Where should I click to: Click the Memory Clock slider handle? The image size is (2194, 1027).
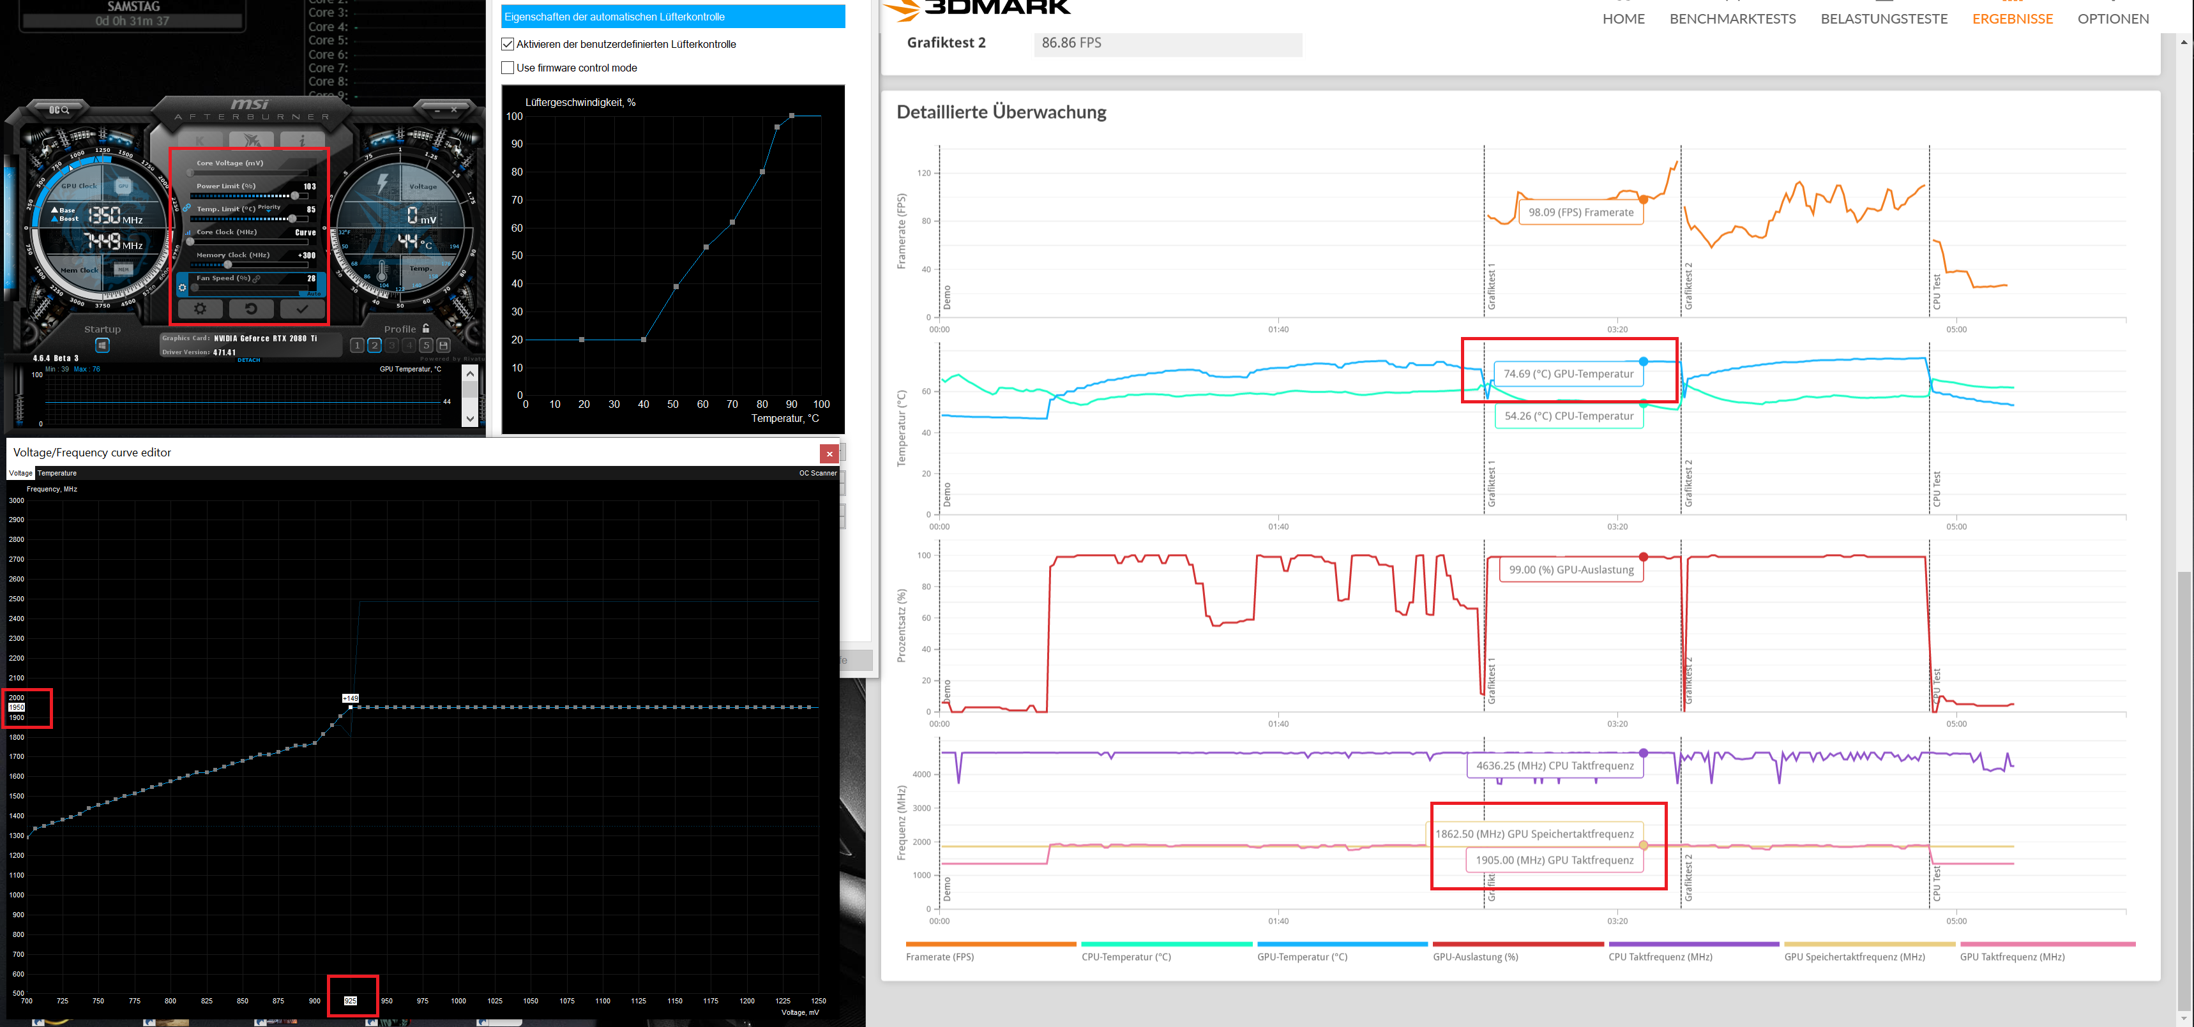227,265
